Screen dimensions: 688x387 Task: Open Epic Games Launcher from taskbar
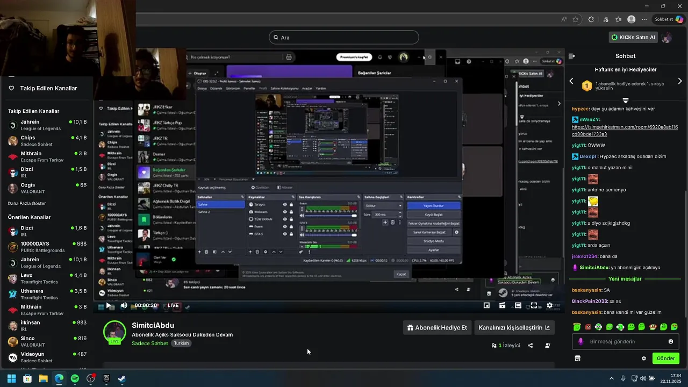coord(106,378)
